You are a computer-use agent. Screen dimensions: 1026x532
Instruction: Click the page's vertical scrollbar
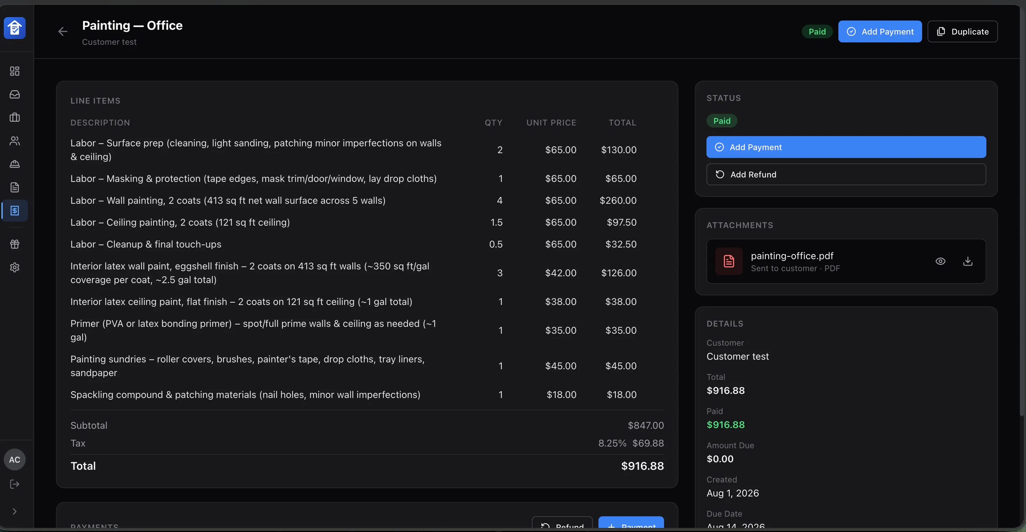pyautogui.click(x=1022, y=211)
